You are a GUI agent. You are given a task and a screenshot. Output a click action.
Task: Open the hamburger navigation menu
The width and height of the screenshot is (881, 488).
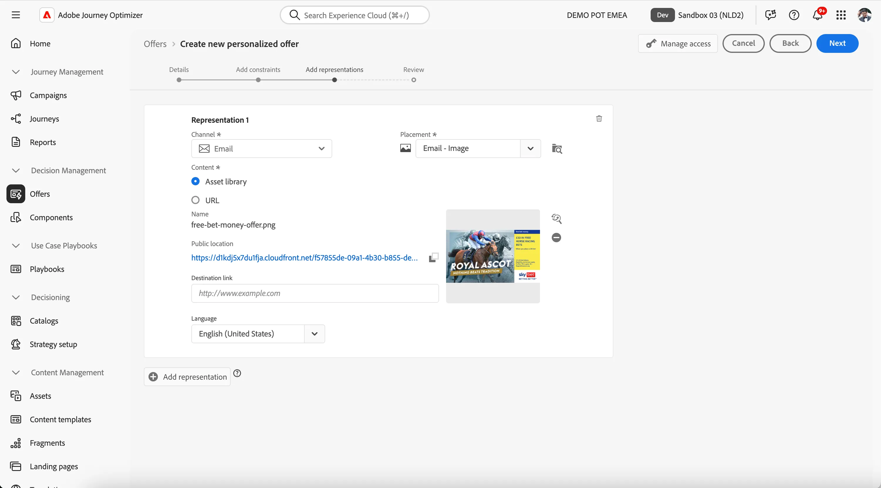click(x=16, y=15)
